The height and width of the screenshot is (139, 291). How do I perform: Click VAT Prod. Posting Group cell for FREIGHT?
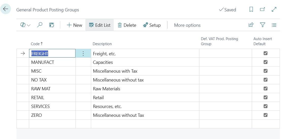point(225,53)
